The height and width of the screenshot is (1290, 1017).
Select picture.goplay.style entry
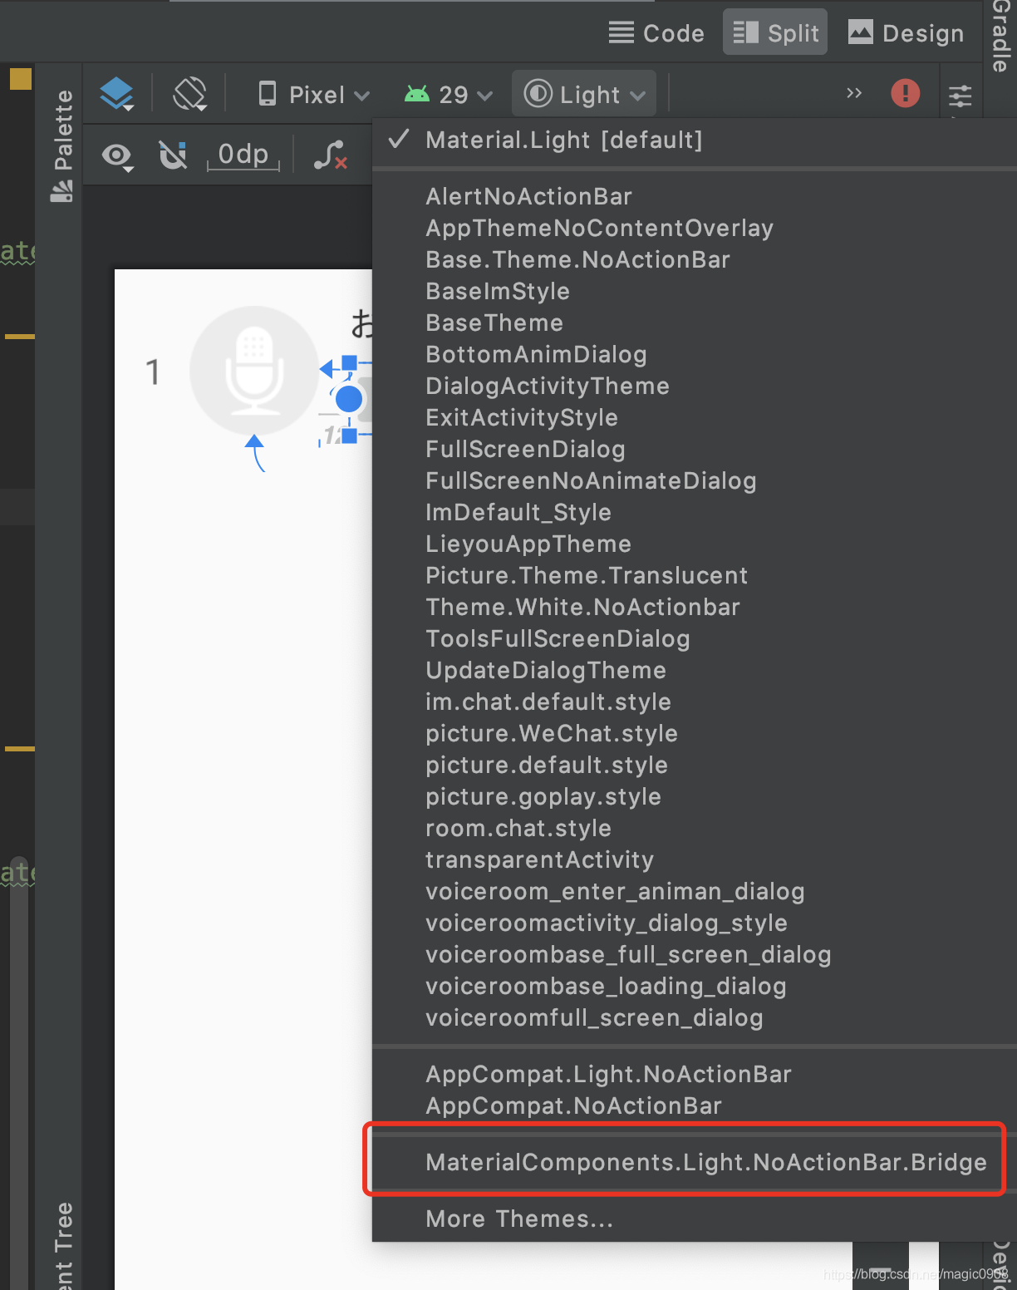coord(695,796)
